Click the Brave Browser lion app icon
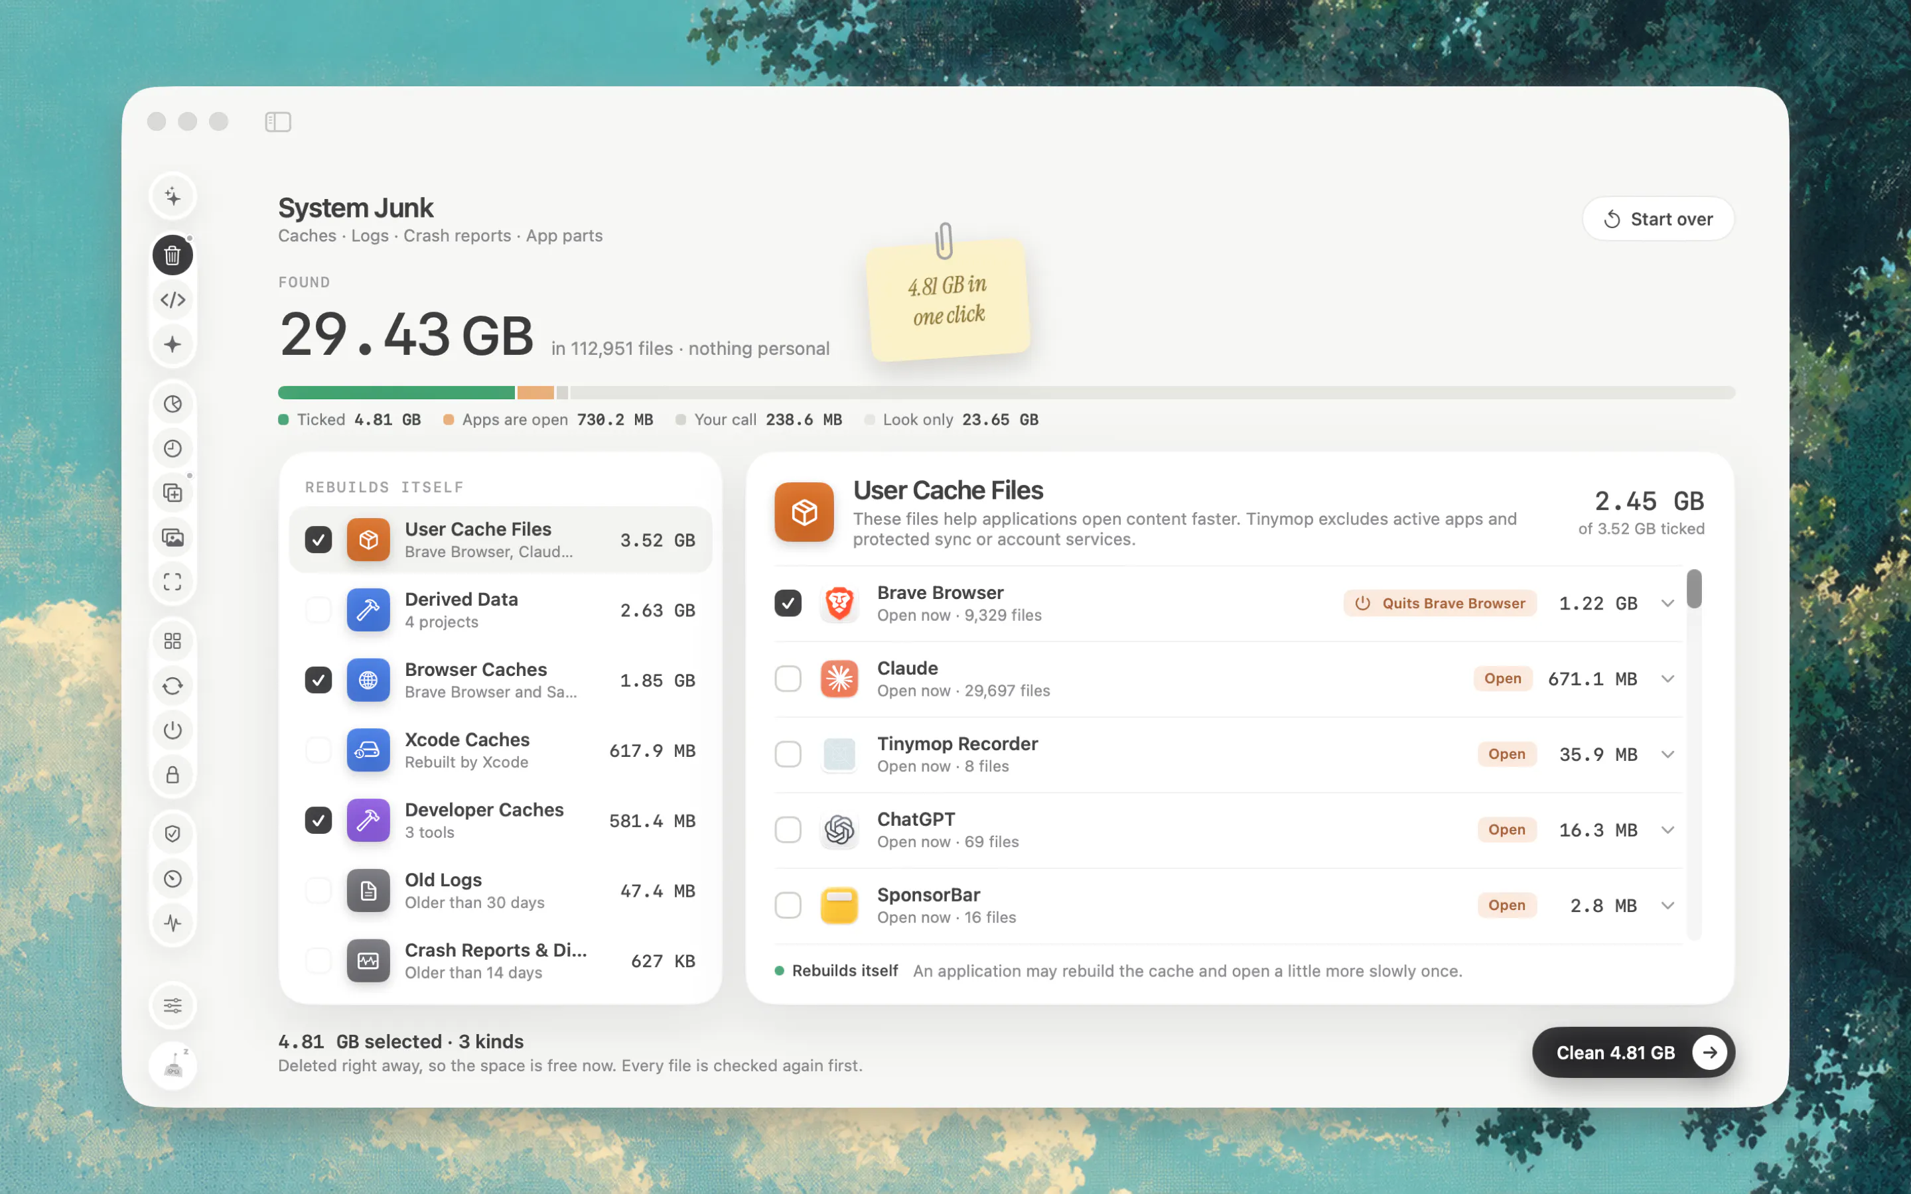Image resolution: width=1911 pixels, height=1194 pixels. [x=839, y=604]
